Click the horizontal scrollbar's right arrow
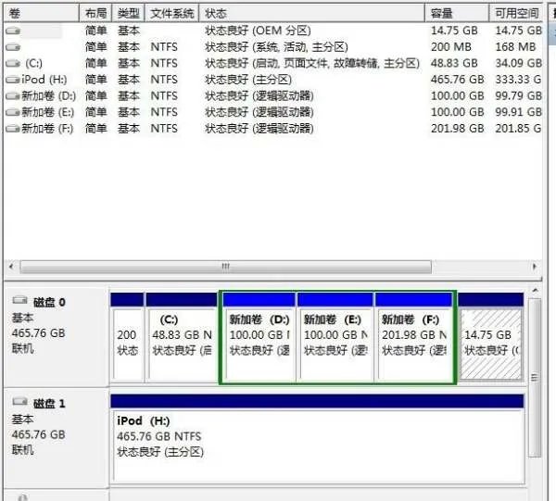The height and width of the screenshot is (501, 556). [534, 267]
